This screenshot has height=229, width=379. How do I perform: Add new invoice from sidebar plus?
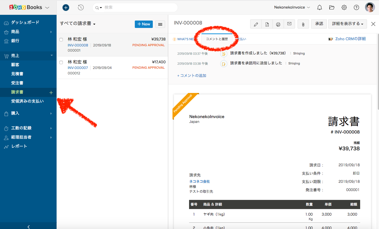tap(51, 92)
